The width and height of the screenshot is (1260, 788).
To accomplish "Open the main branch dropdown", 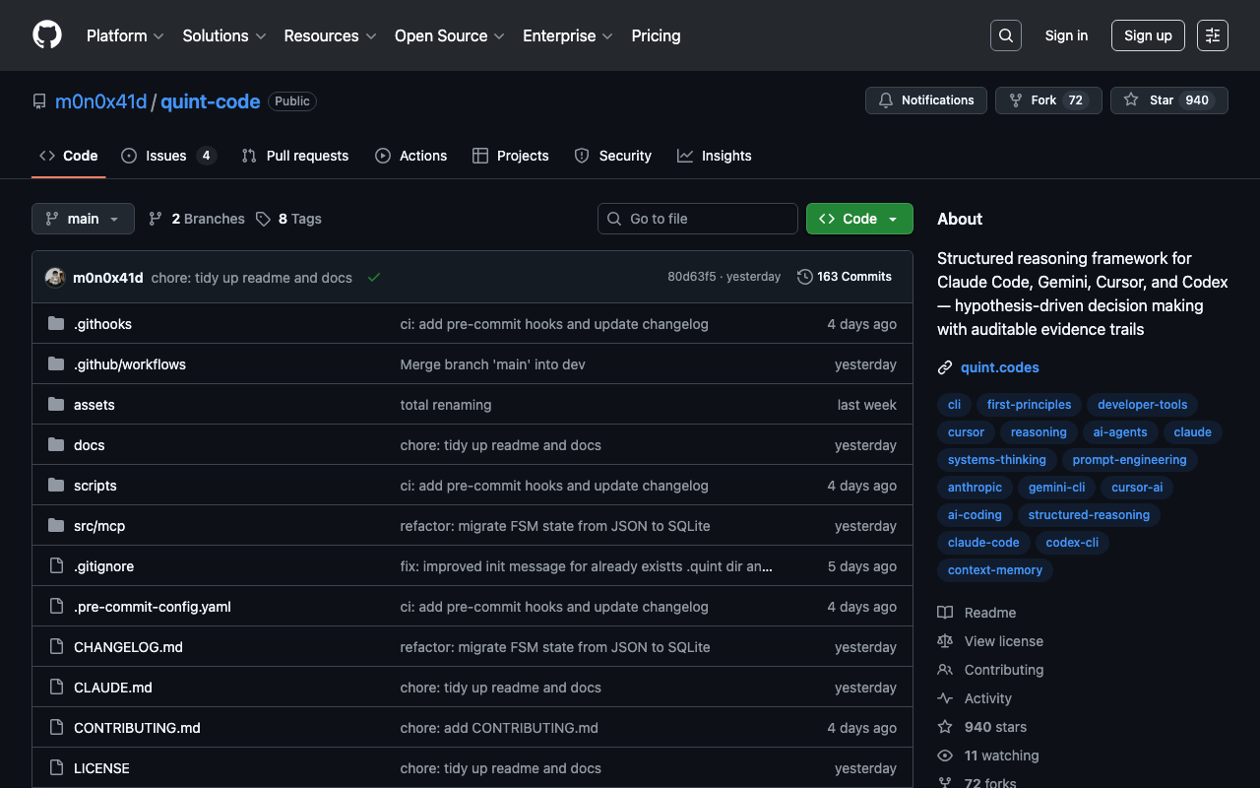I will 83,219.
